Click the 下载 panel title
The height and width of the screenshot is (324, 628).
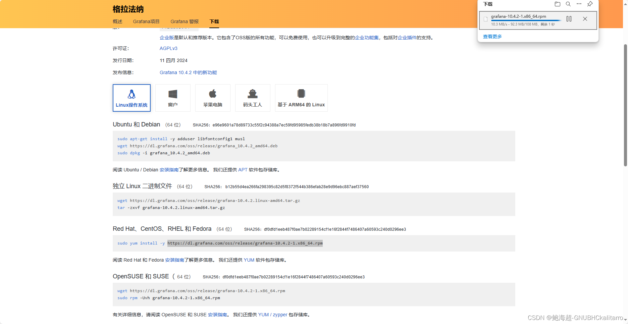coord(488,4)
